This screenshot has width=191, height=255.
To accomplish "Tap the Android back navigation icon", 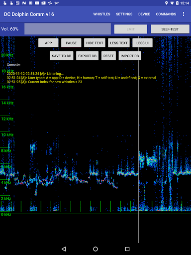I will (64, 249).
